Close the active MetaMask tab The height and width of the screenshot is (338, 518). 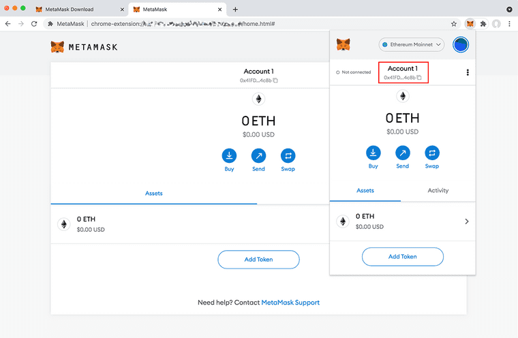click(x=219, y=10)
